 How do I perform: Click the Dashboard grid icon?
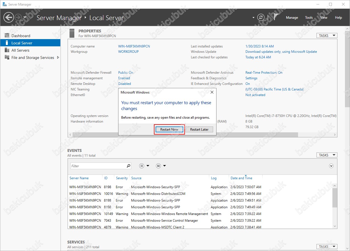pyautogui.click(x=7, y=36)
